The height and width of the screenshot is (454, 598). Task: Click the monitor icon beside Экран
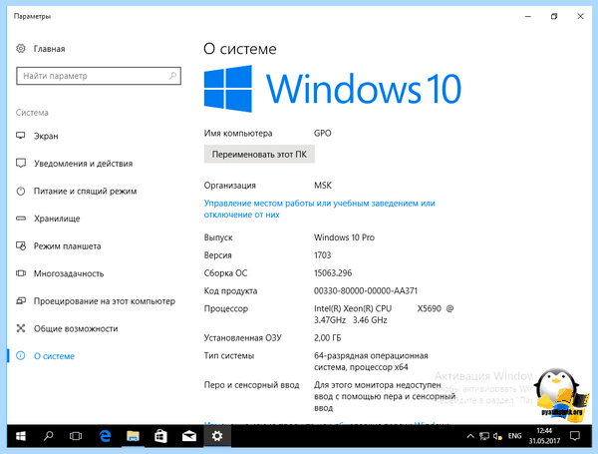(x=21, y=136)
